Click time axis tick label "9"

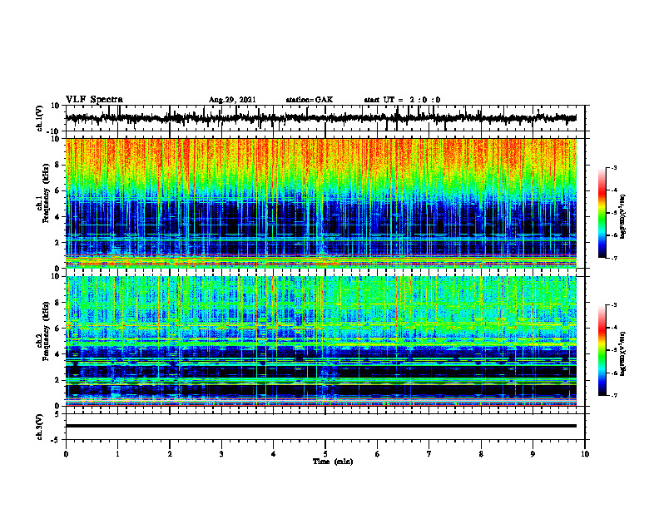tap(533, 454)
